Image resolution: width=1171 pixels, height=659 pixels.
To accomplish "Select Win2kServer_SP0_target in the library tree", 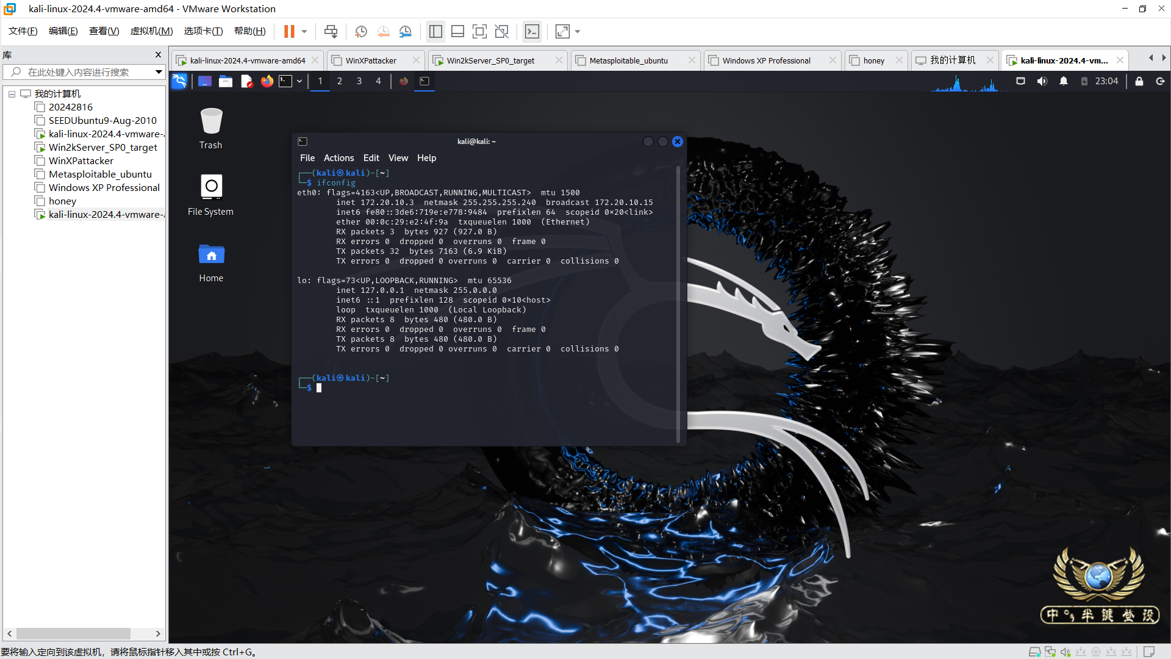I will (102, 148).
